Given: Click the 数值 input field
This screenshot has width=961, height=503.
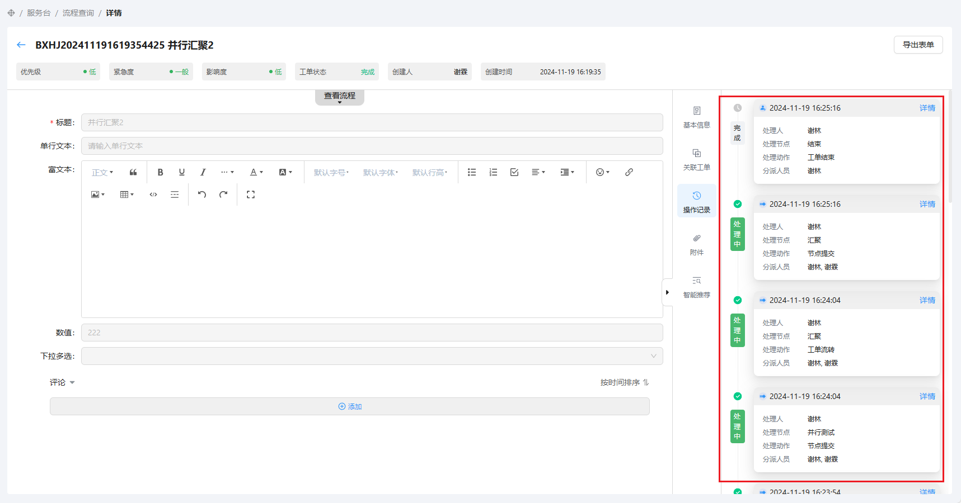Looking at the screenshot, I should (x=372, y=333).
